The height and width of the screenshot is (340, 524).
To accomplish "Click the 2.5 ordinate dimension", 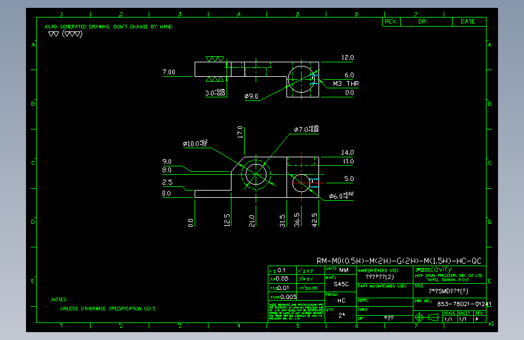I will click(x=167, y=182).
